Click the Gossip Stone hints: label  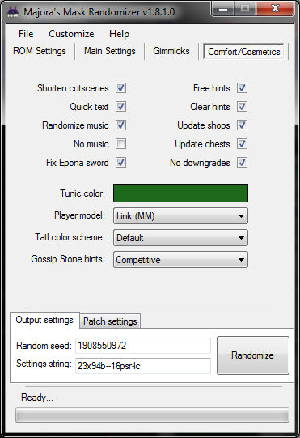coord(68,259)
